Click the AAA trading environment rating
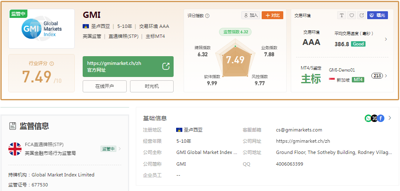400x191 pixels. point(311,42)
